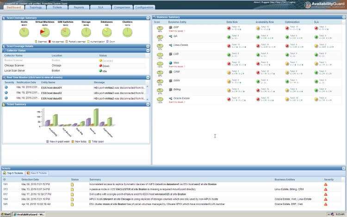Sort Business Summary by Availability Risk column
The height and width of the screenshot is (217, 347).
click(265, 22)
